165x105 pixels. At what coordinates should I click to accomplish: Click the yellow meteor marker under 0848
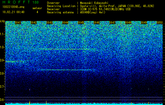click(x=131, y=103)
